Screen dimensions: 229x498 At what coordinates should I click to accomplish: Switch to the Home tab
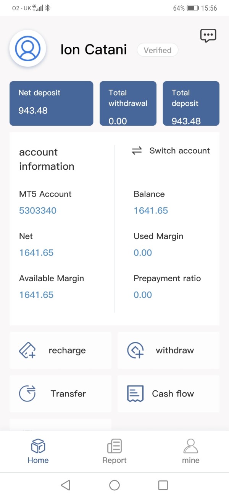[x=38, y=451]
